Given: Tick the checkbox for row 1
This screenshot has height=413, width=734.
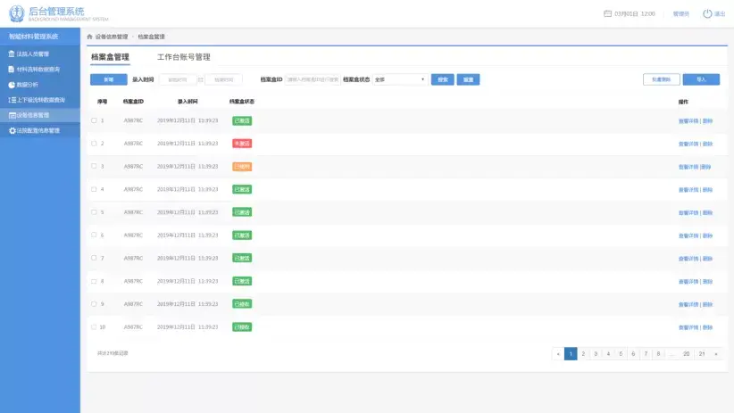Looking at the screenshot, I should [94, 120].
